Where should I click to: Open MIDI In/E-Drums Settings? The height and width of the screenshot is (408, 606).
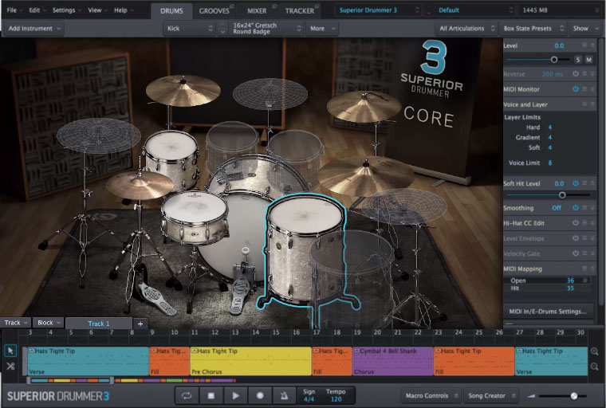[x=548, y=311]
